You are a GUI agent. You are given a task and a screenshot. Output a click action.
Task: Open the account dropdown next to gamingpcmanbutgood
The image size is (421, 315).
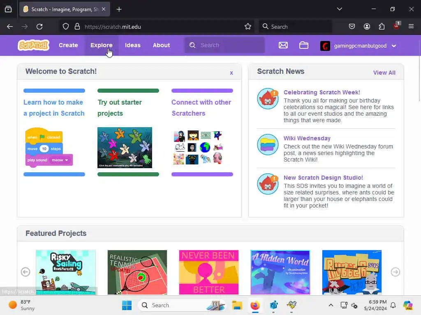pyautogui.click(x=394, y=46)
